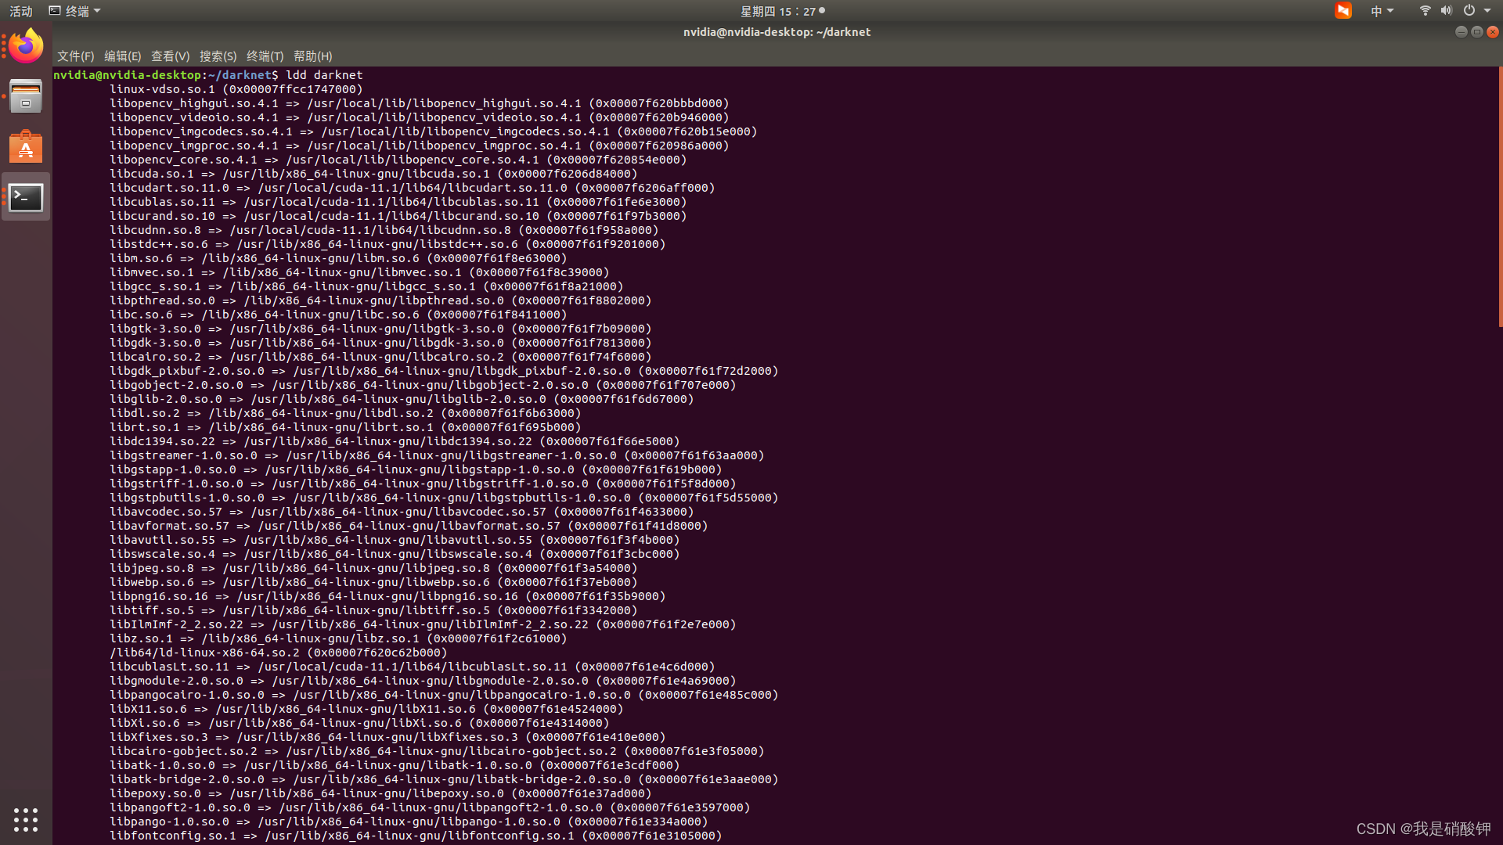
Task: Click the libopencv_imgproc.so.4.1 line
Action: 420,146
